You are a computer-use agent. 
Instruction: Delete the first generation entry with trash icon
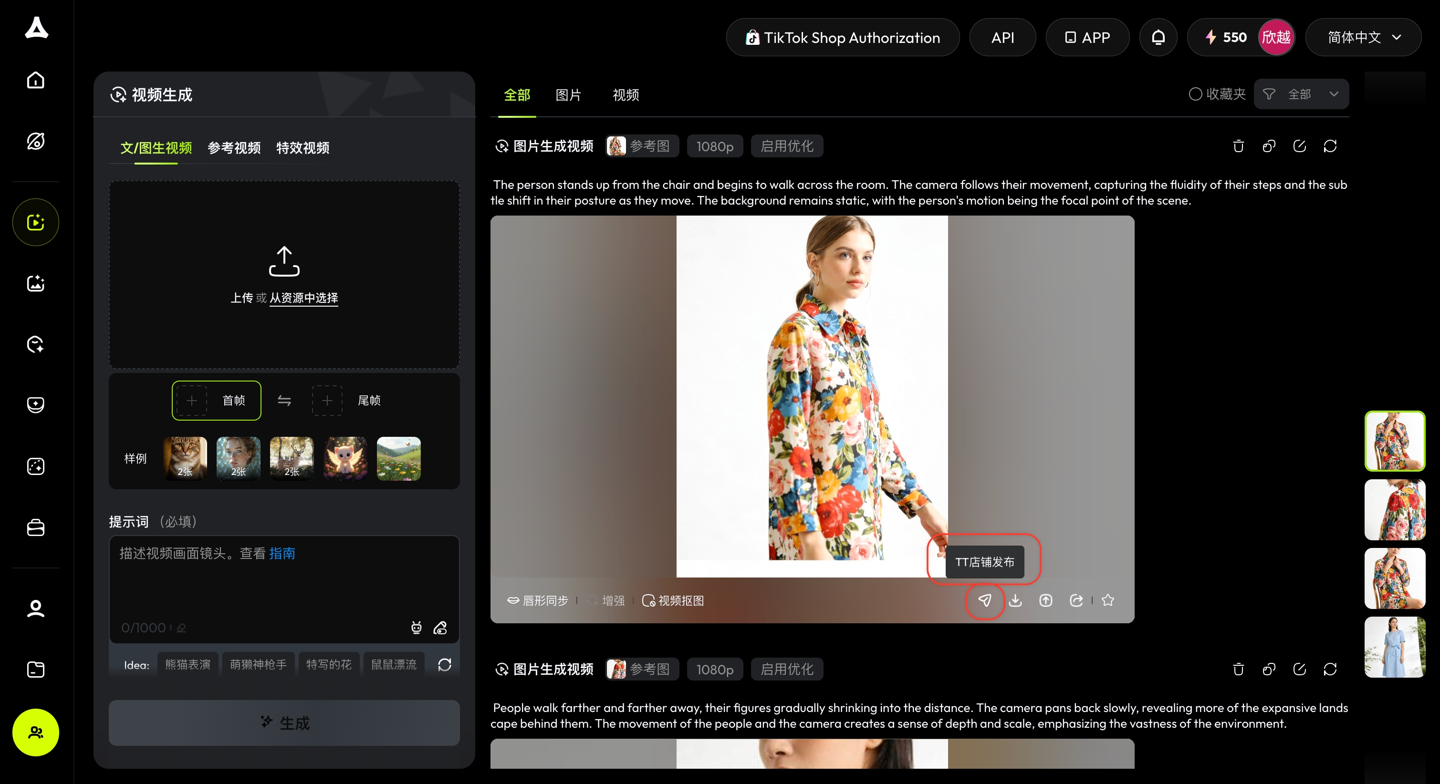click(x=1238, y=146)
